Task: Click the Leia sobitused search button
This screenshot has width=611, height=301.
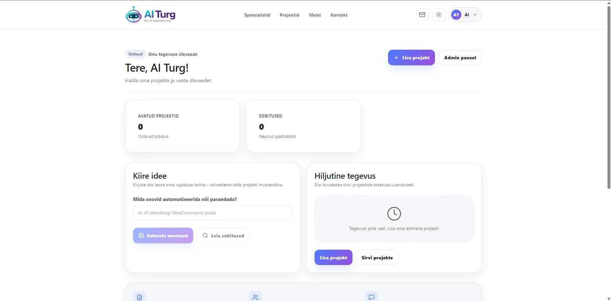Action: click(x=223, y=236)
